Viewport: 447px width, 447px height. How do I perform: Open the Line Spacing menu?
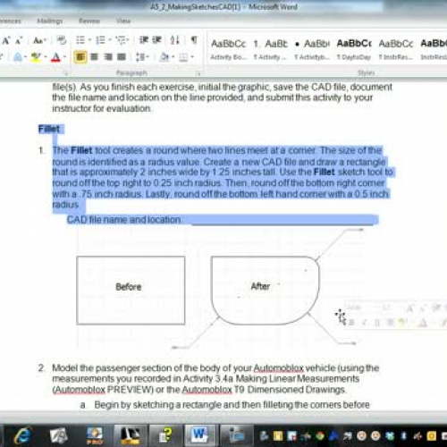tap(142, 56)
